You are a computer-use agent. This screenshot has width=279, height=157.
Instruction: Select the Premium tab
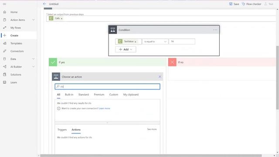coord(99,95)
